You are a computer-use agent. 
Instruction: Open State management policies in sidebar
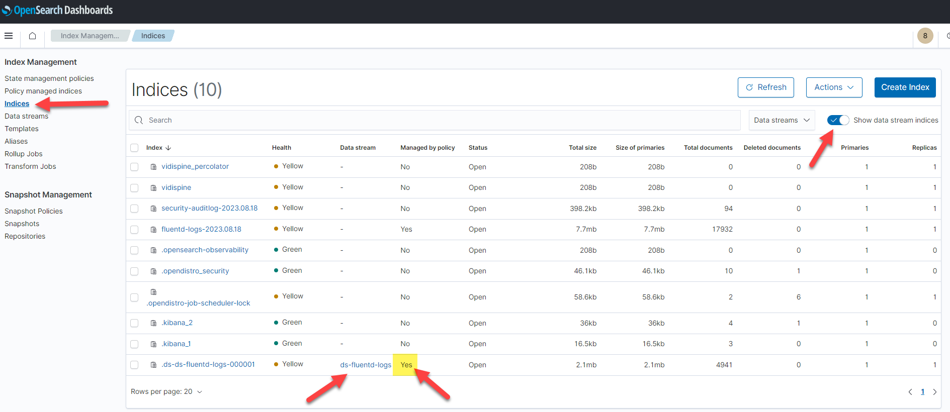(49, 78)
